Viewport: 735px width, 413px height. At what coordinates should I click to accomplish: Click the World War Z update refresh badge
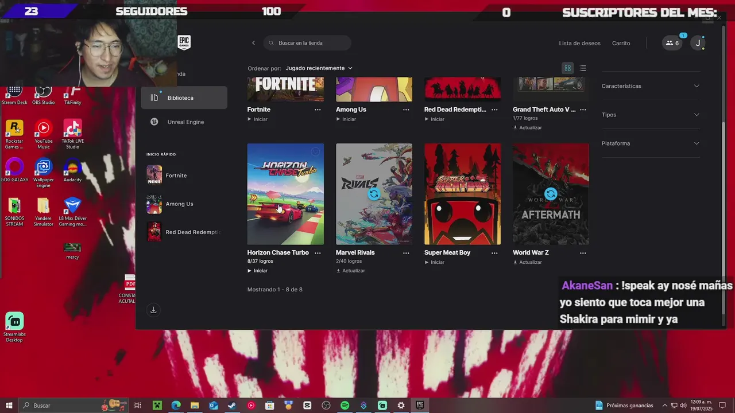coord(551,194)
